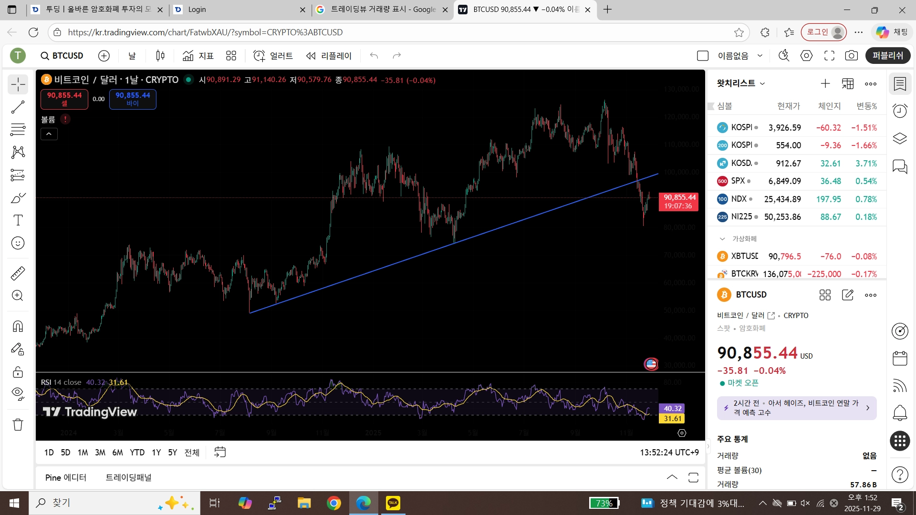
Task: Open the Pine 에디터 tab
Action: pyautogui.click(x=66, y=477)
